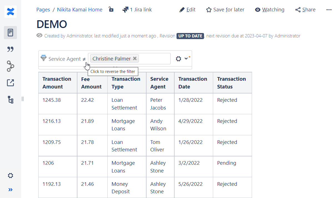Open the Share menu item
335x198 pixels.
305,10
